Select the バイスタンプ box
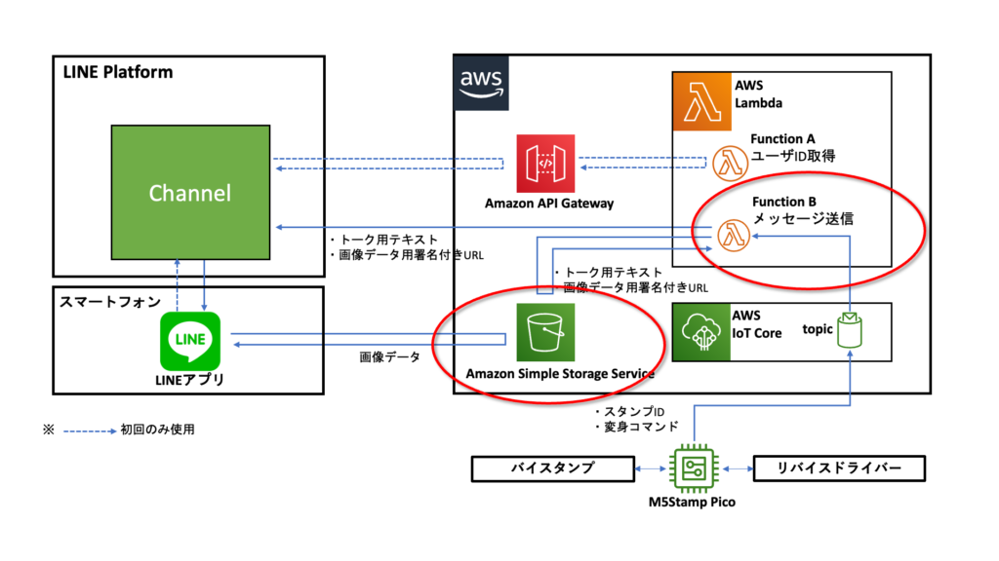 tap(547, 468)
